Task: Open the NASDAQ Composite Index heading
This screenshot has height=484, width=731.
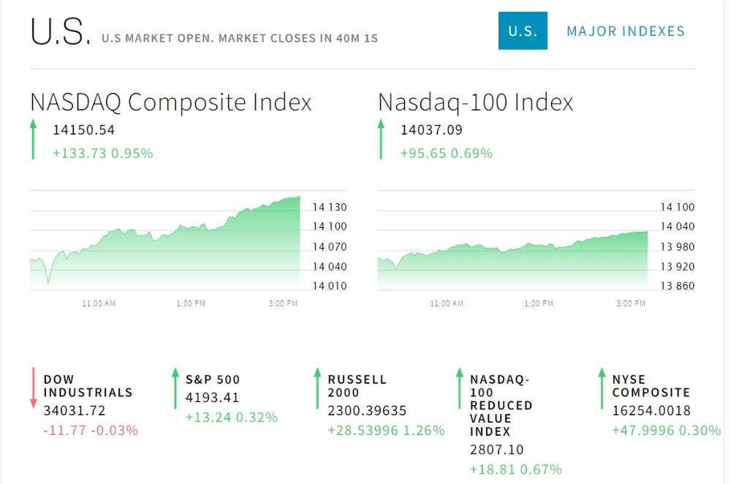Action: coord(171,102)
